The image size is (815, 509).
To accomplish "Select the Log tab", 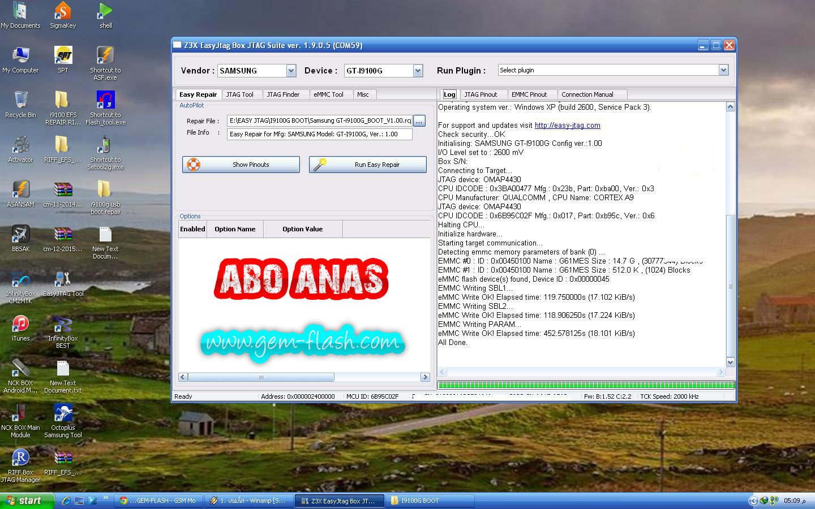I will pyautogui.click(x=449, y=94).
